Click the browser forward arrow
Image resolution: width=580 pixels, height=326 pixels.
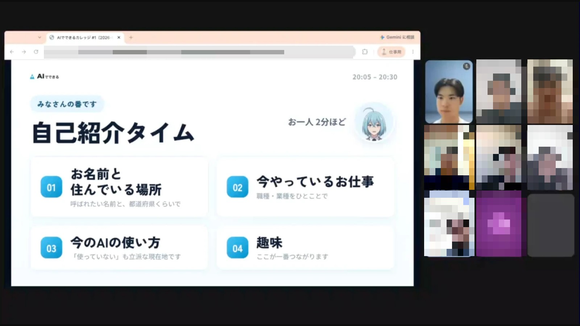click(x=24, y=52)
